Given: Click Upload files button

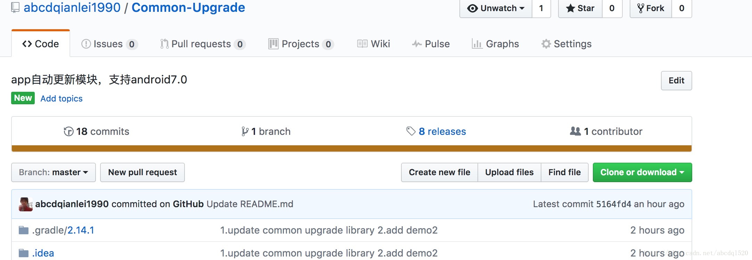Looking at the screenshot, I should pos(509,172).
